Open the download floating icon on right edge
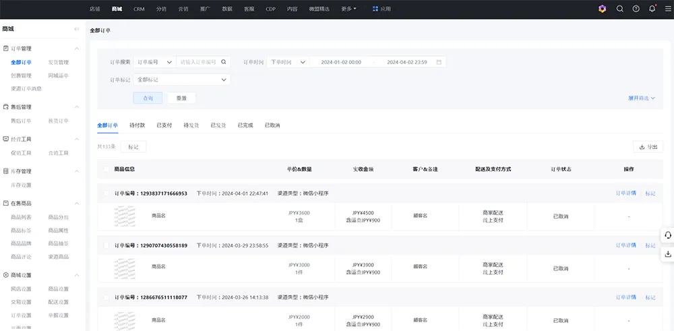674x331 pixels. [x=668, y=254]
